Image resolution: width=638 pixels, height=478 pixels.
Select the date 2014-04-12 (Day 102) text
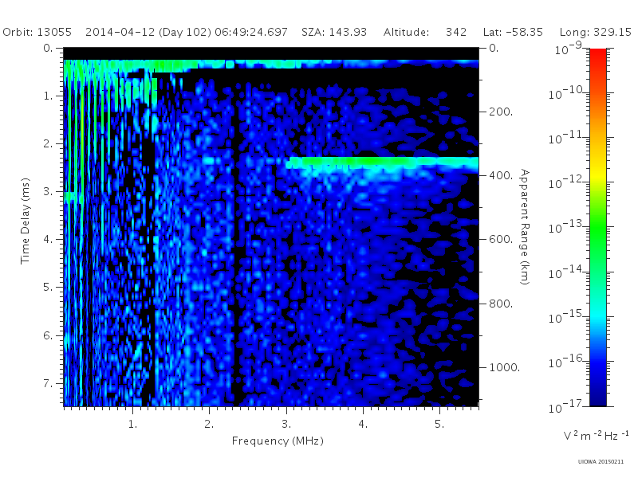[x=148, y=33]
